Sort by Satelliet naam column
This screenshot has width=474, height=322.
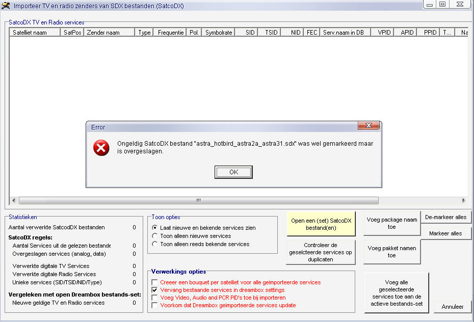35,32
